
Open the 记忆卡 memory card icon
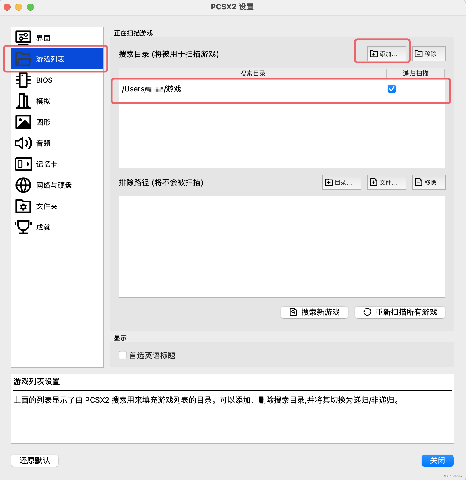coord(23,164)
